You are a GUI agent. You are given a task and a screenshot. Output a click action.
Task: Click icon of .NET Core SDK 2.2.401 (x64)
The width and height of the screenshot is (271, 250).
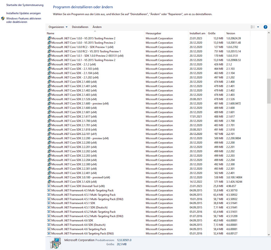point(49,173)
